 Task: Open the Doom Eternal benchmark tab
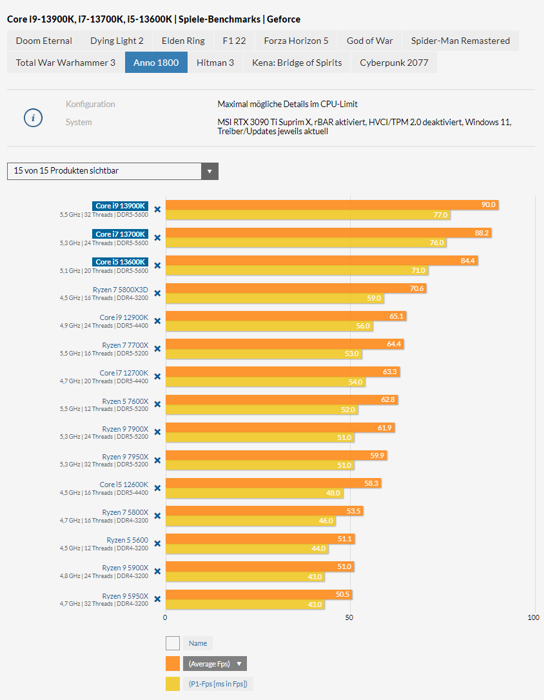coord(44,41)
